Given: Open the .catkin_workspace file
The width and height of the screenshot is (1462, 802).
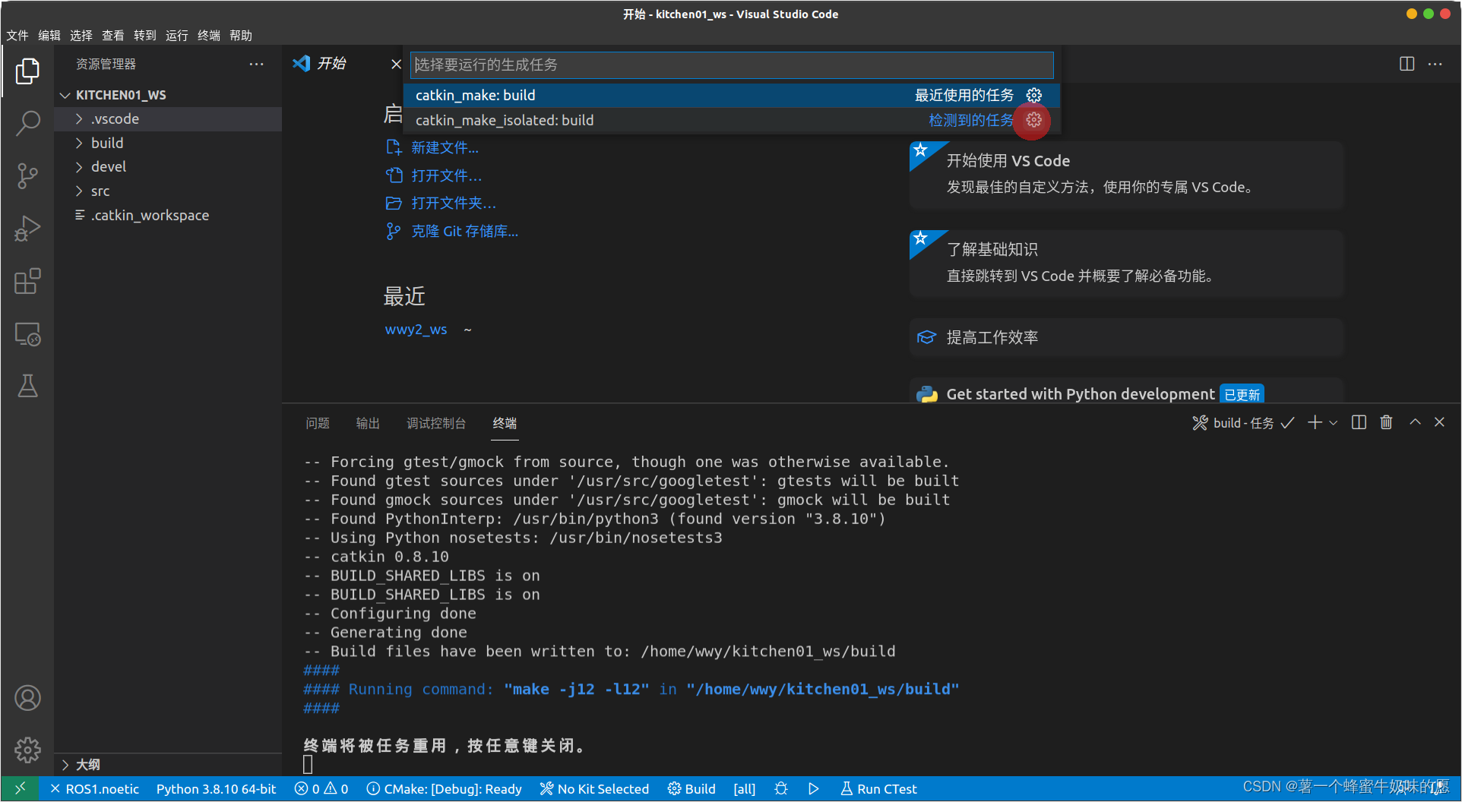Looking at the screenshot, I should pyautogui.click(x=168, y=215).
